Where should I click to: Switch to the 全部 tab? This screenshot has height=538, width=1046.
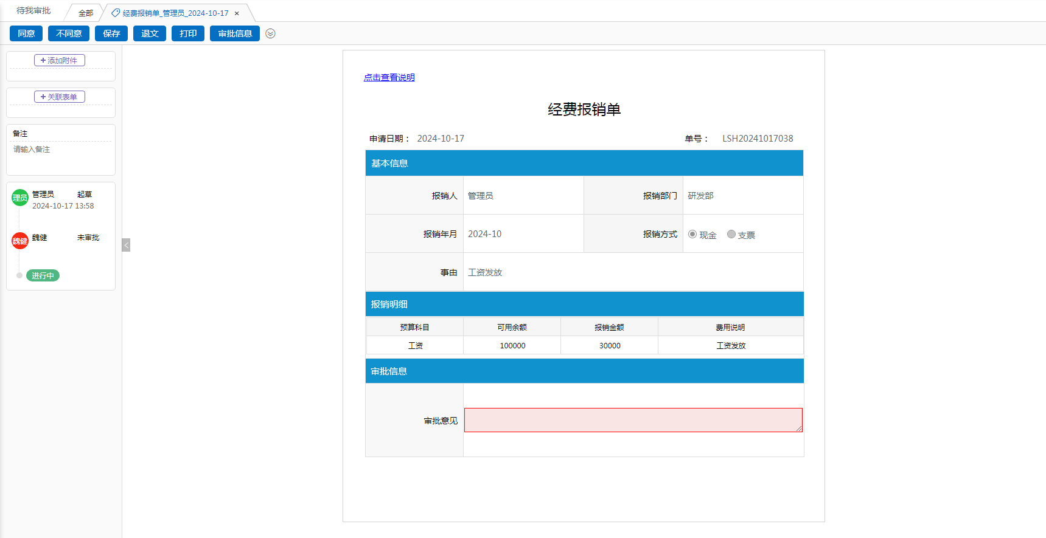(x=86, y=13)
